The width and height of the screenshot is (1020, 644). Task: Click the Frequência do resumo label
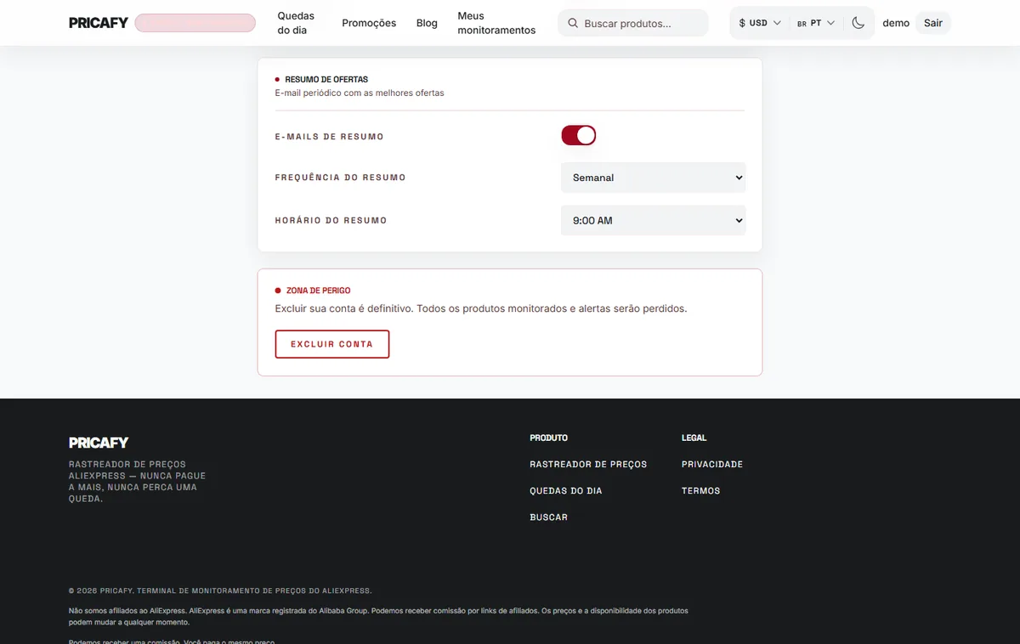[x=341, y=178]
